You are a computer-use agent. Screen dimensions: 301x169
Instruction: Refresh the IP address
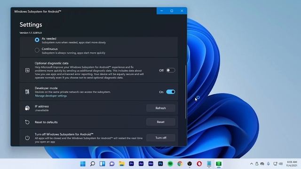pos(161,108)
